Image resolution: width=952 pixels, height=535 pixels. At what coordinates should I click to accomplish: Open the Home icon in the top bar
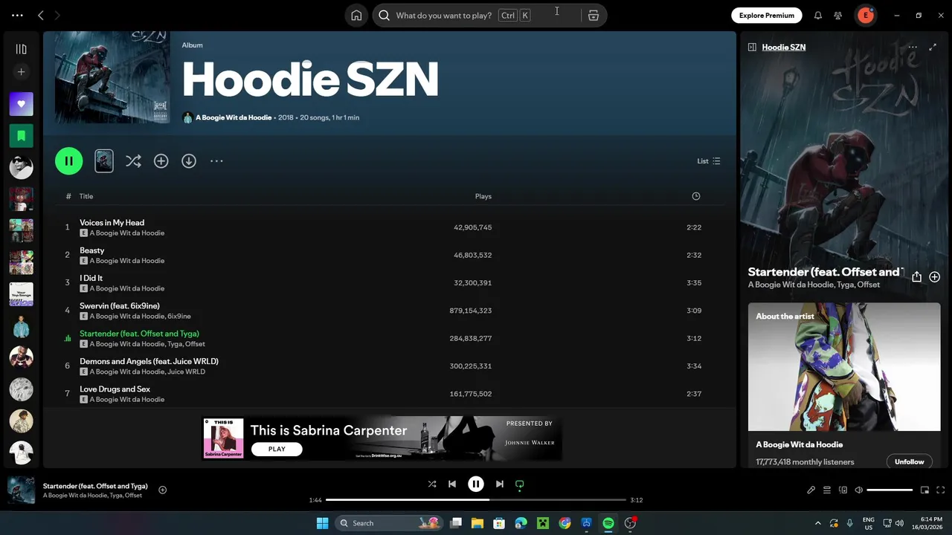tap(356, 16)
